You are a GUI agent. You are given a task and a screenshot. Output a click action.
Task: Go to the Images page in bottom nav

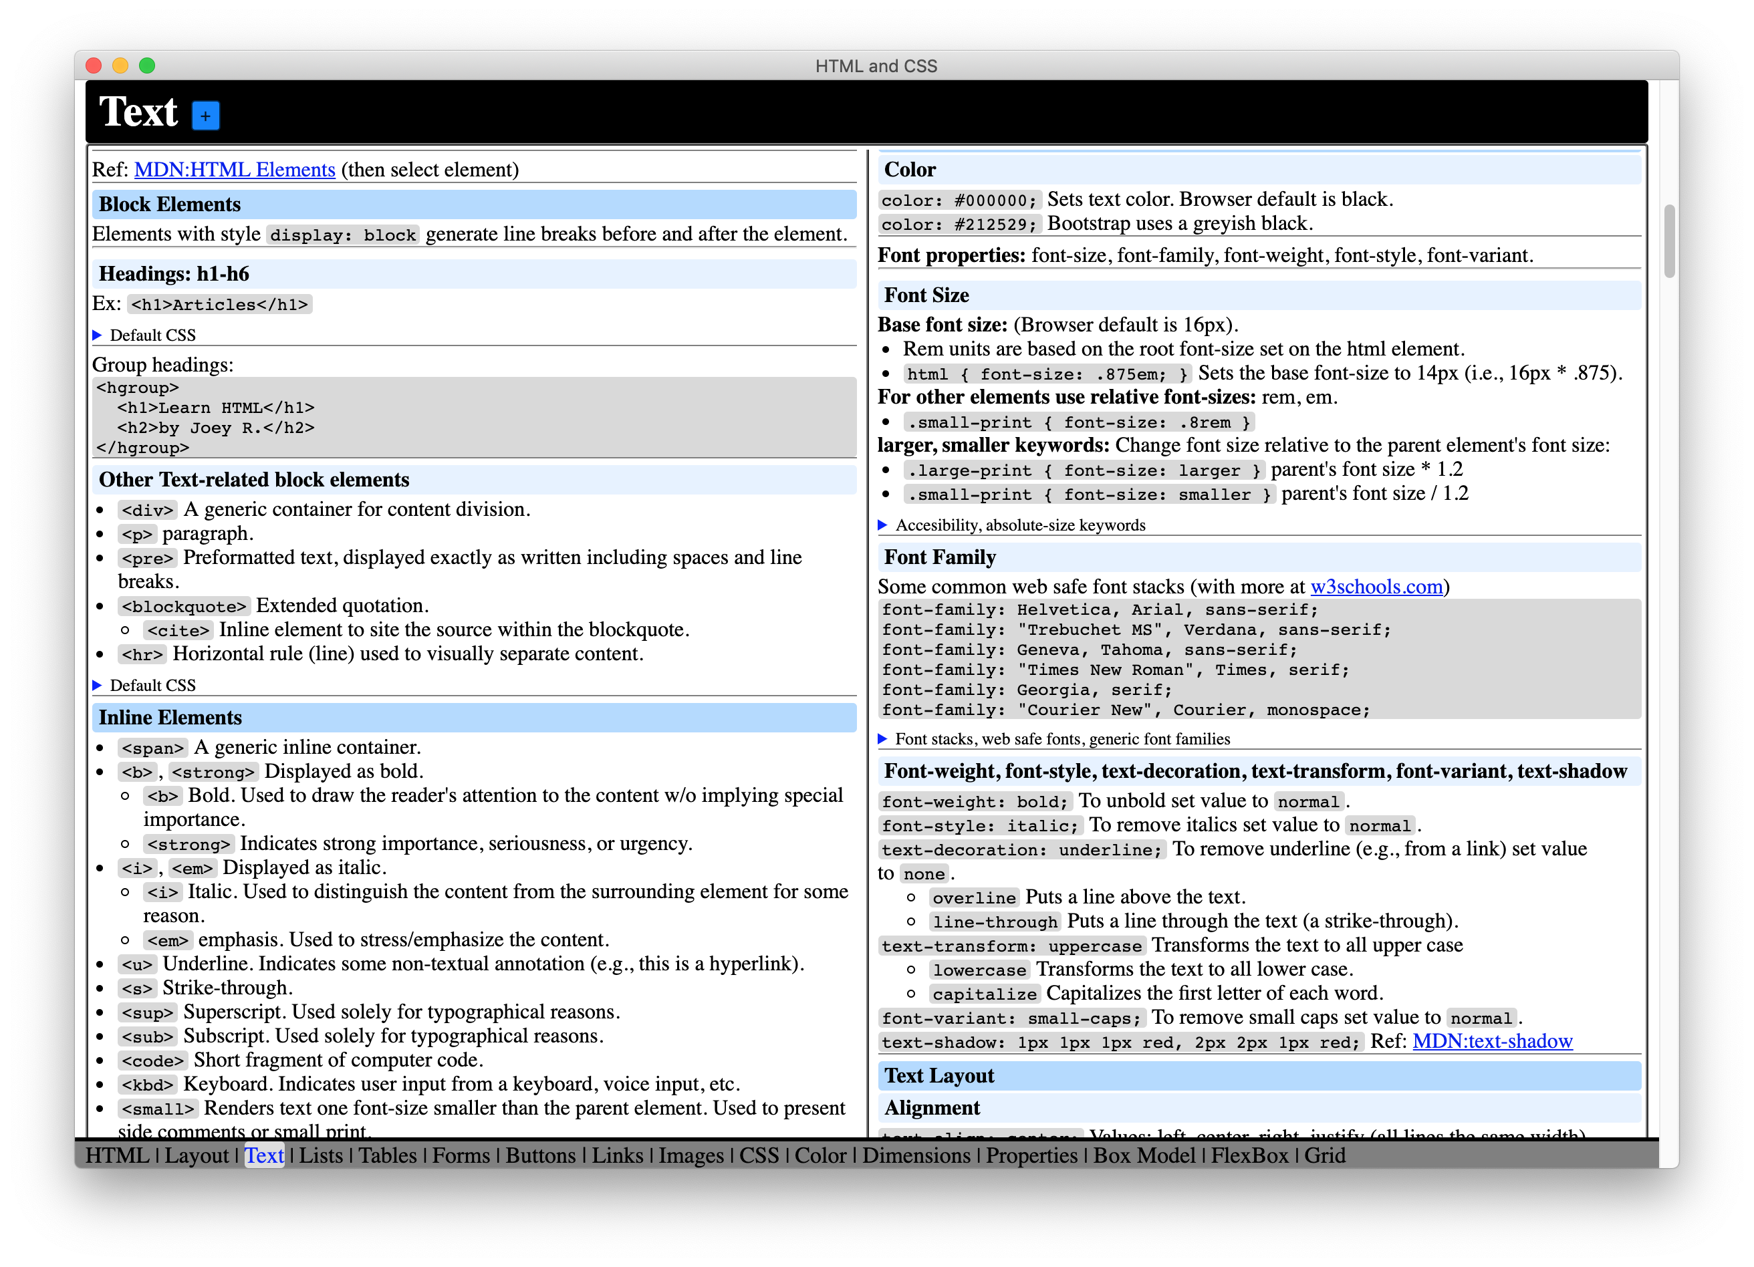(x=691, y=1155)
